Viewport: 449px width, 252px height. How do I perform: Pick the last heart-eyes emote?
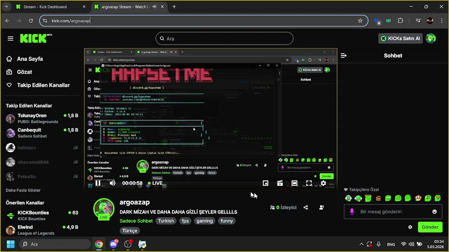pos(438,198)
